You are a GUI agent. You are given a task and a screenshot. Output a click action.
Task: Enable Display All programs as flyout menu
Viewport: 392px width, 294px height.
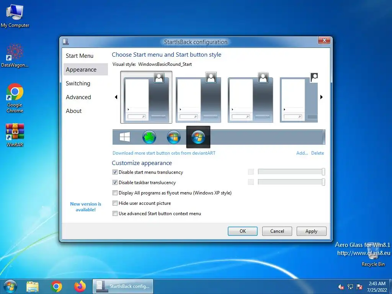(115, 193)
